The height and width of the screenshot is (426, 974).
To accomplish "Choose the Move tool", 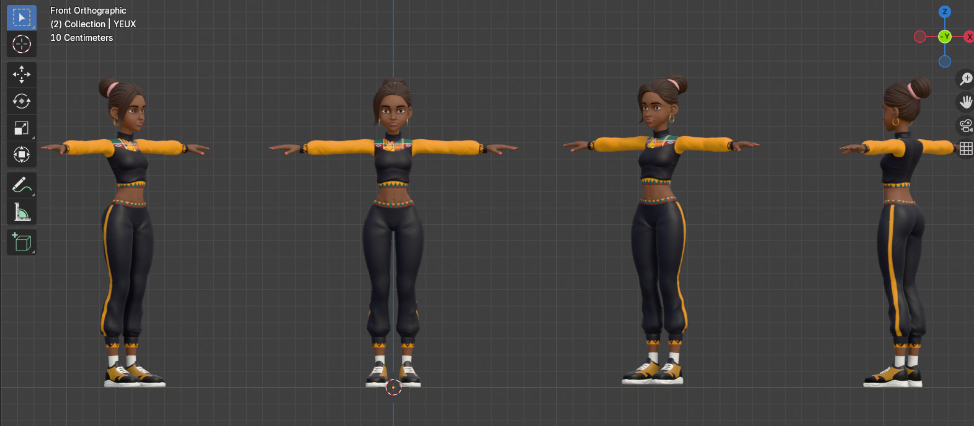I will [x=22, y=74].
